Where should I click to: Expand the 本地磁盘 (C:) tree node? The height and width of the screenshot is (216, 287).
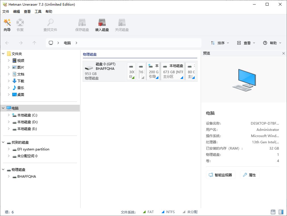point(9,115)
